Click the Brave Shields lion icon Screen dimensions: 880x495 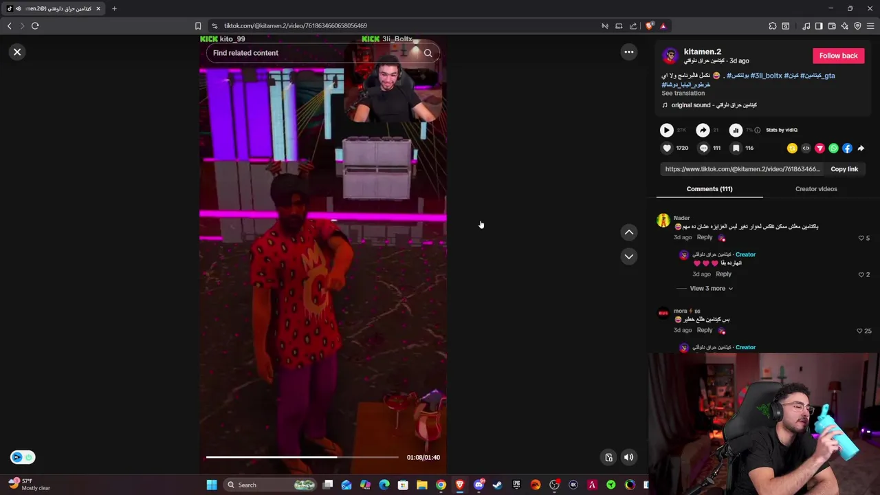click(x=649, y=26)
